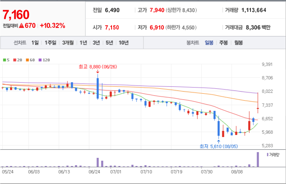Click the 08/08 date axis label
The width and height of the screenshot is (286, 184).
[x=237, y=172]
